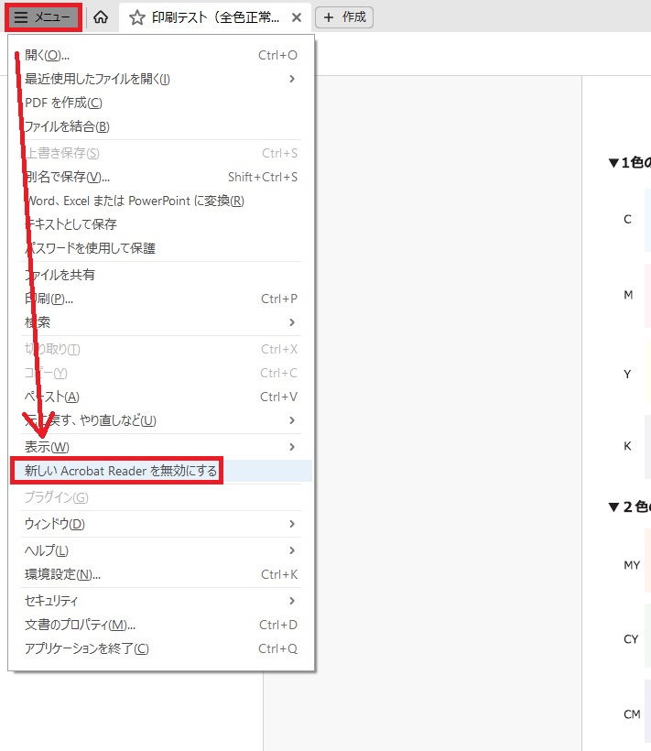
Task: Choose Word、Excel または PowerPoint に変換
Action: pos(135,201)
